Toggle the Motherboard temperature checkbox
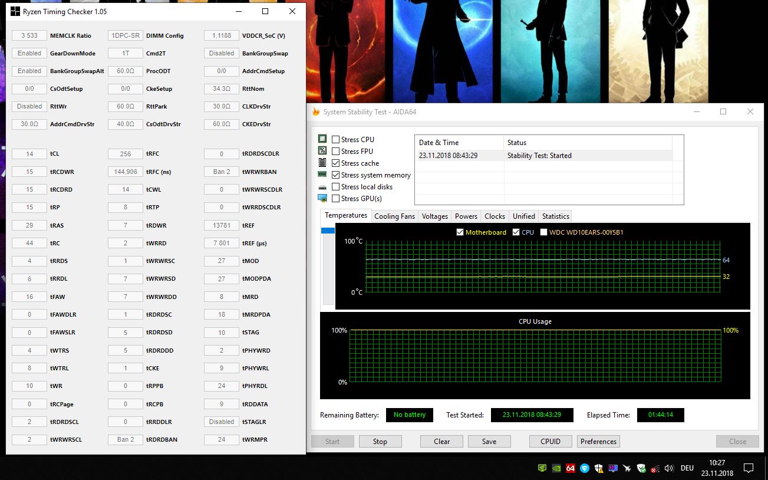This screenshot has width=768, height=480. 460,232
